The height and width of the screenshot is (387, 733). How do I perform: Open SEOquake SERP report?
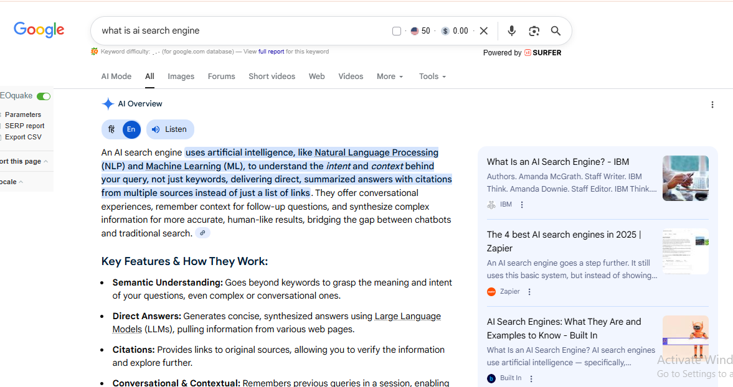pyautogui.click(x=24, y=126)
